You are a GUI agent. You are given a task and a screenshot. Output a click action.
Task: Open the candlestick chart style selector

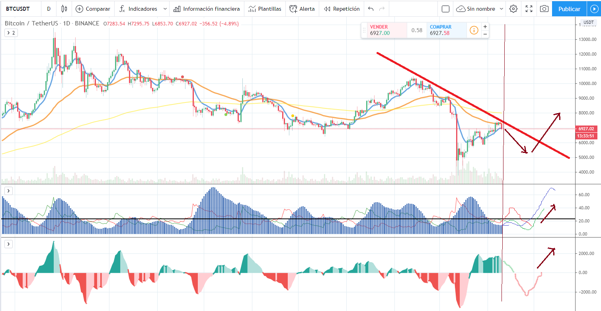click(x=64, y=9)
